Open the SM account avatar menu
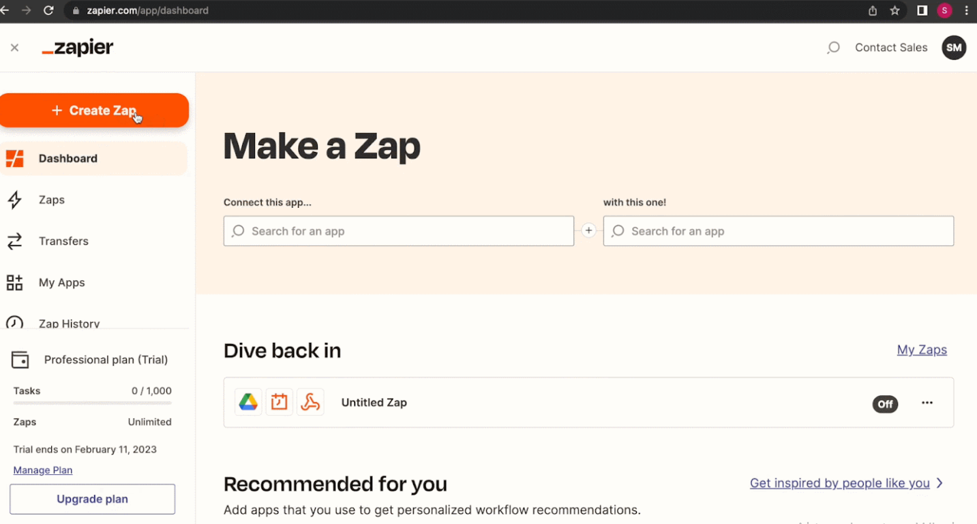The image size is (977, 524). (953, 47)
